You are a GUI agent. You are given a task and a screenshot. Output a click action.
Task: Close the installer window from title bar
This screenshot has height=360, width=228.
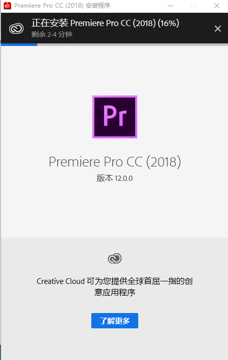tap(217, 6)
